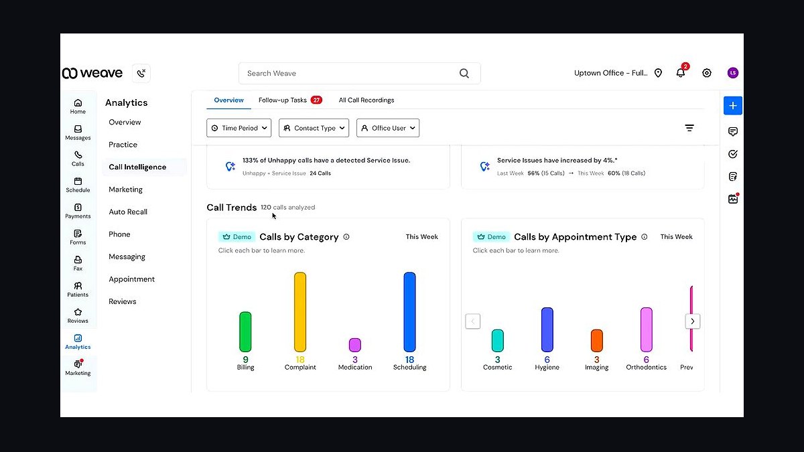Image resolution: width=804 pixels, height=452 pixels.
Task: Click the pink Orthodontics bar
Action: click(647, 330)
